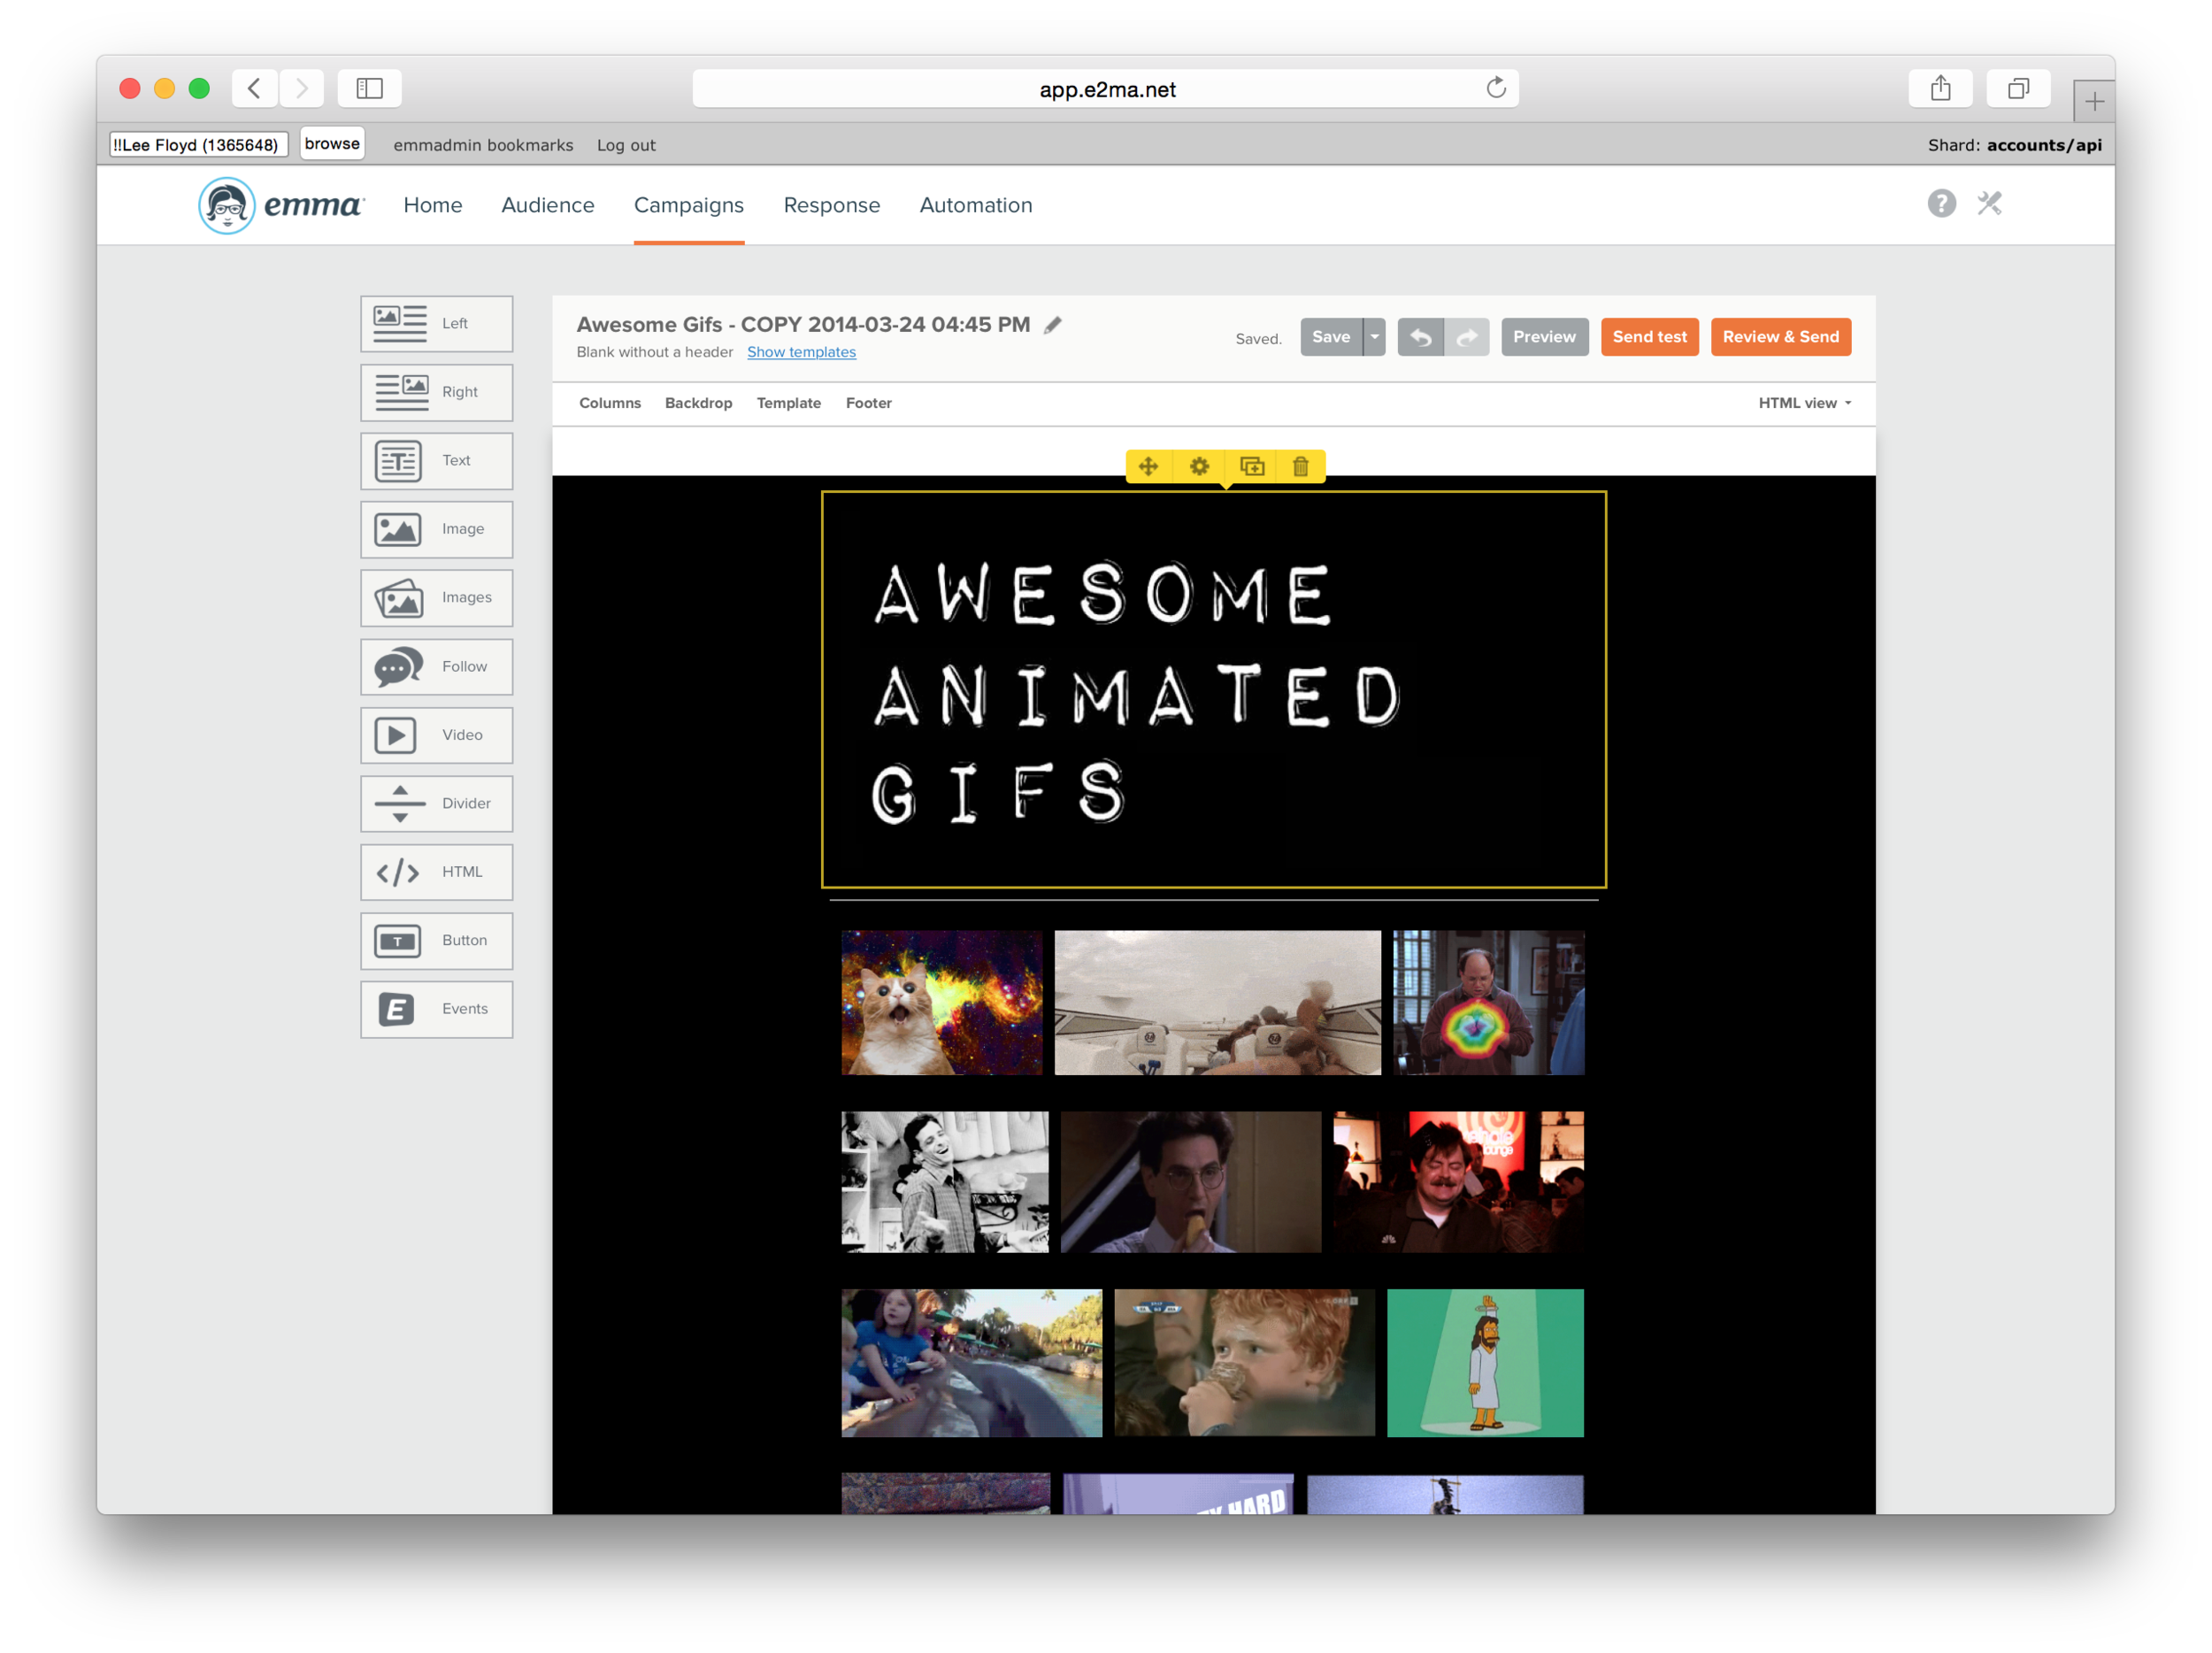Open the account tools icon
Viewport: 2212px width, 1653px height.
click(1989, 204)
